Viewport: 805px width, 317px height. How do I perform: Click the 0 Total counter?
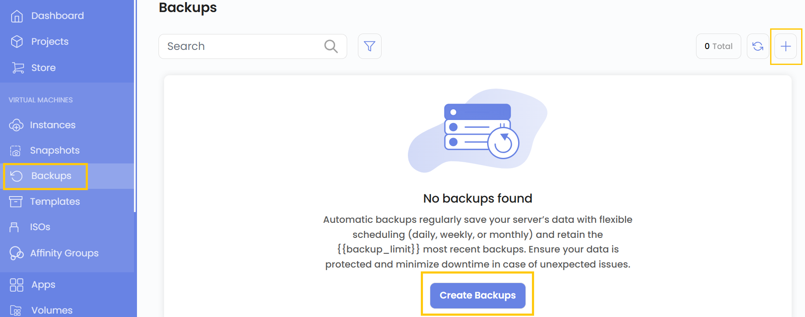click(x=718, y=46)
